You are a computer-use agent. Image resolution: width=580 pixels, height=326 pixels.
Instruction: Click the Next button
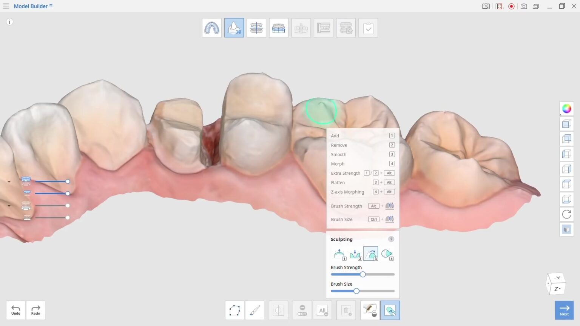point(564,310)
